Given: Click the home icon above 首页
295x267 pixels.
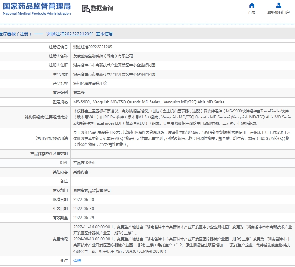Looking at the screenshot, I should coord(252,5).
